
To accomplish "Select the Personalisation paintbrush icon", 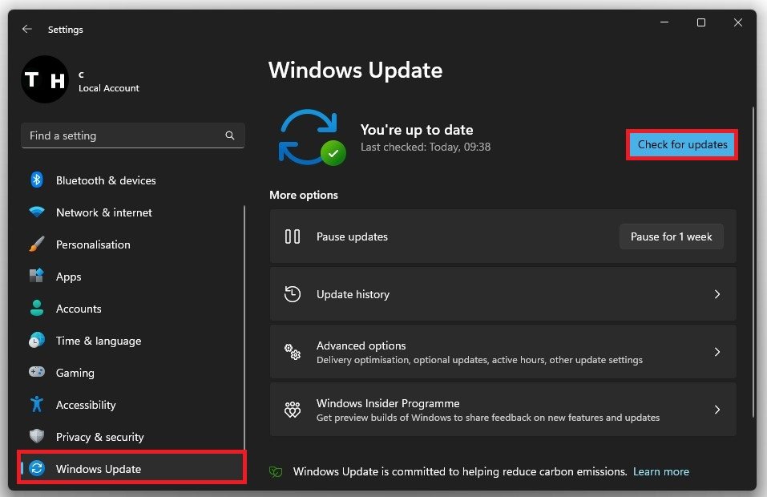I will coord(37,244).
